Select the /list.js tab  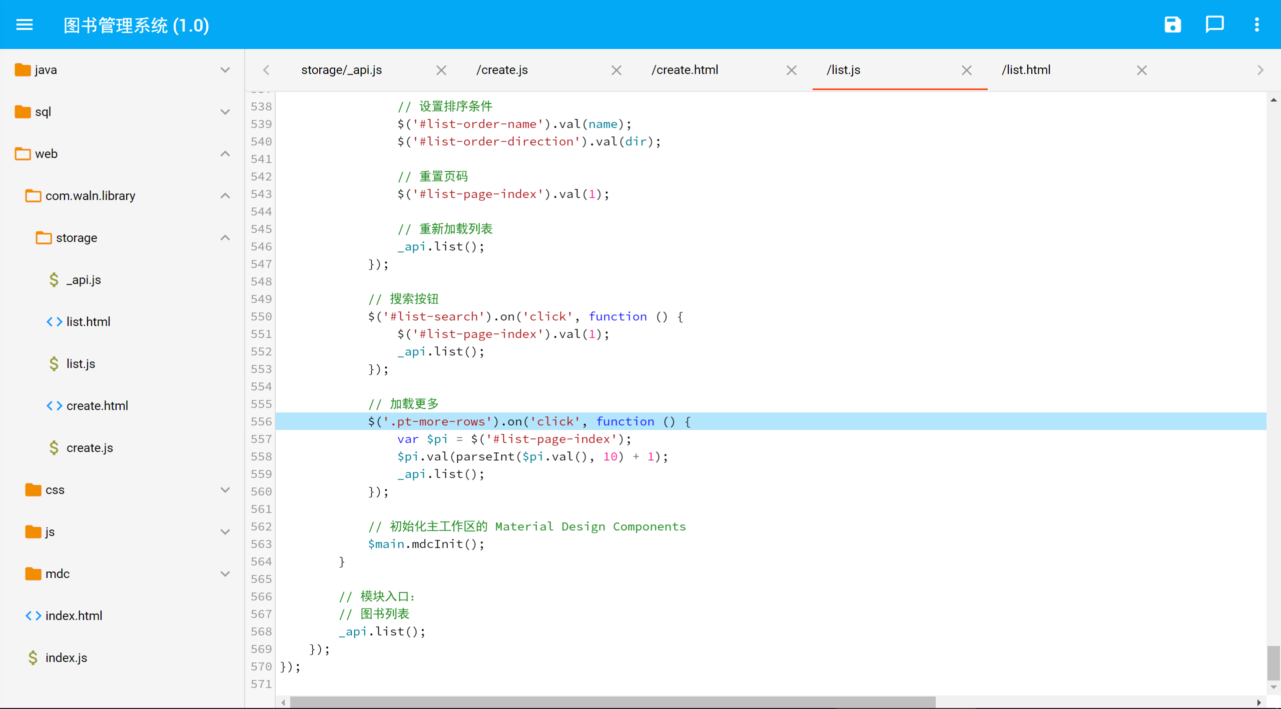(843, 70)
